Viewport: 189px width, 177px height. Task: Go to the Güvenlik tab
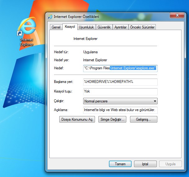click(x=104, y=27)
